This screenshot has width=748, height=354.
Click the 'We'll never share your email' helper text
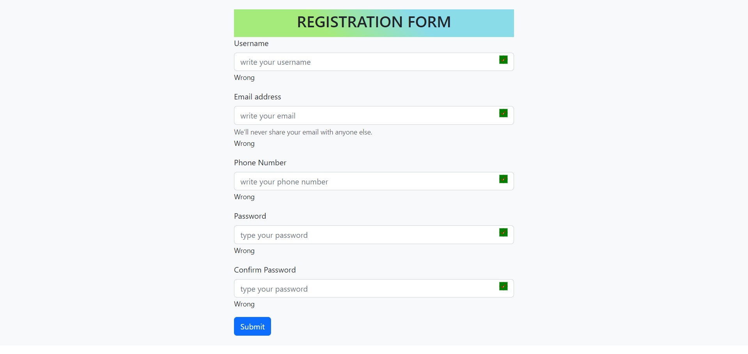(x=303, y=132)
